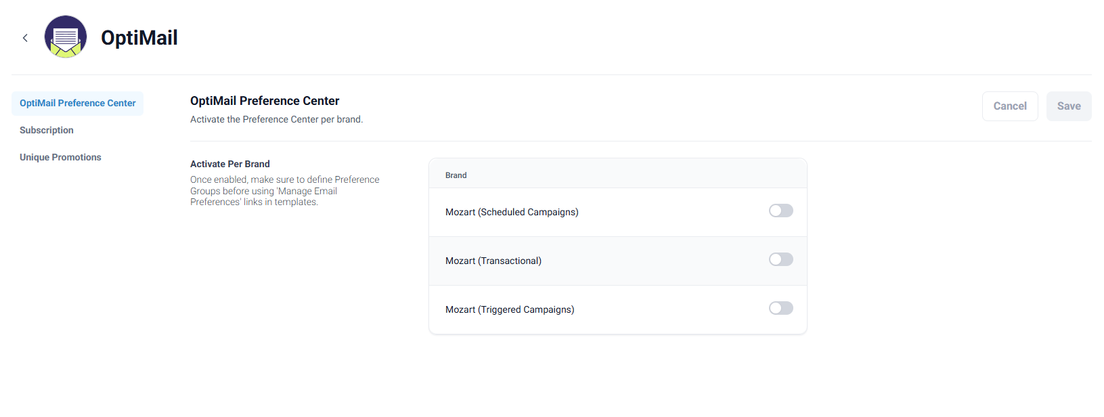Click the OptiMail app title
This screenshot has width=1104, height=417.
tap(139, 37)
